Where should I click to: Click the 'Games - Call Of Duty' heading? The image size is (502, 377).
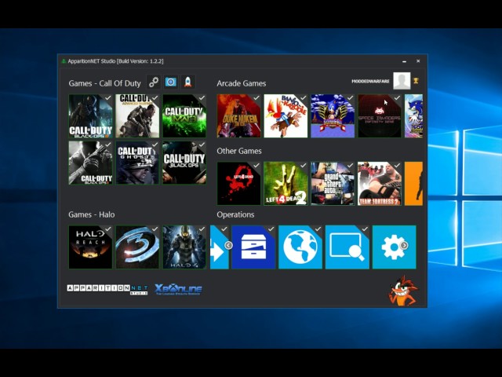(x=104, y=83)
